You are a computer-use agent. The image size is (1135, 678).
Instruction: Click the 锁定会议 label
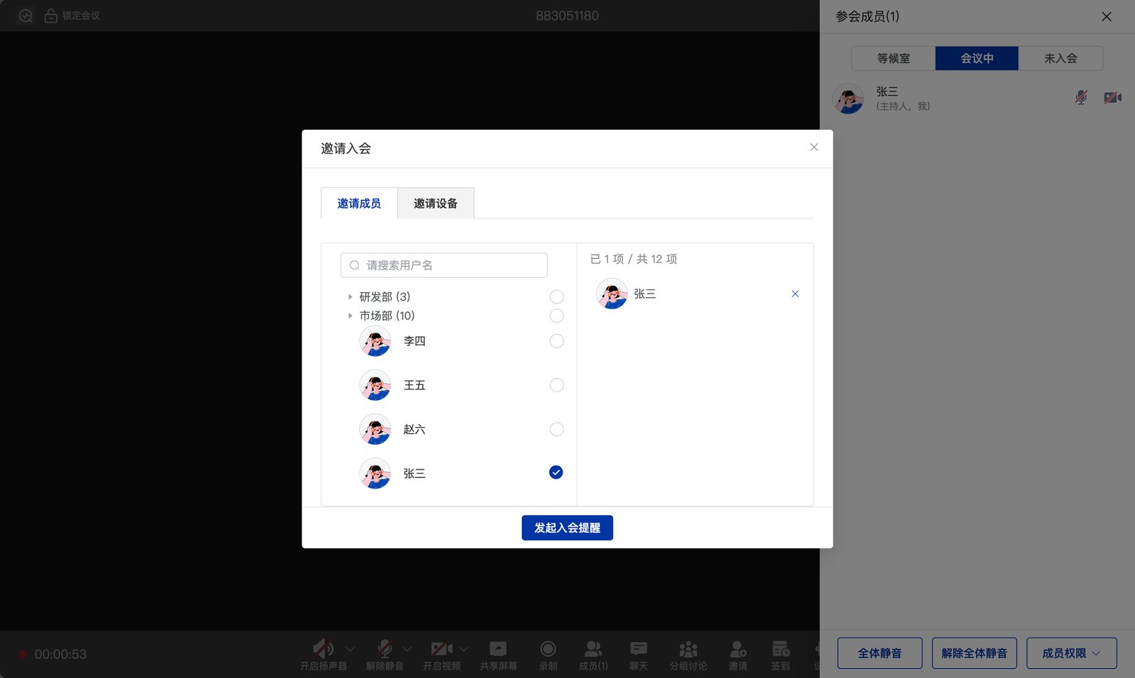coord(81,16)
